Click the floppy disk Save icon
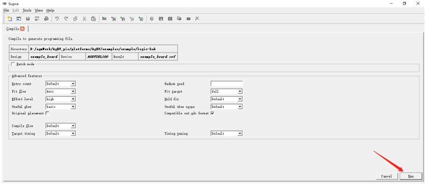The height and width of the screenshot is (184, 426). coord(28,19)
